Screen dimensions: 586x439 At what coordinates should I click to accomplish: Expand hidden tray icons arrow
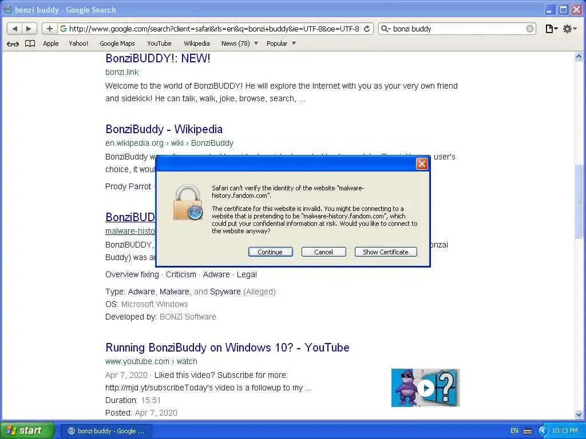543,431
